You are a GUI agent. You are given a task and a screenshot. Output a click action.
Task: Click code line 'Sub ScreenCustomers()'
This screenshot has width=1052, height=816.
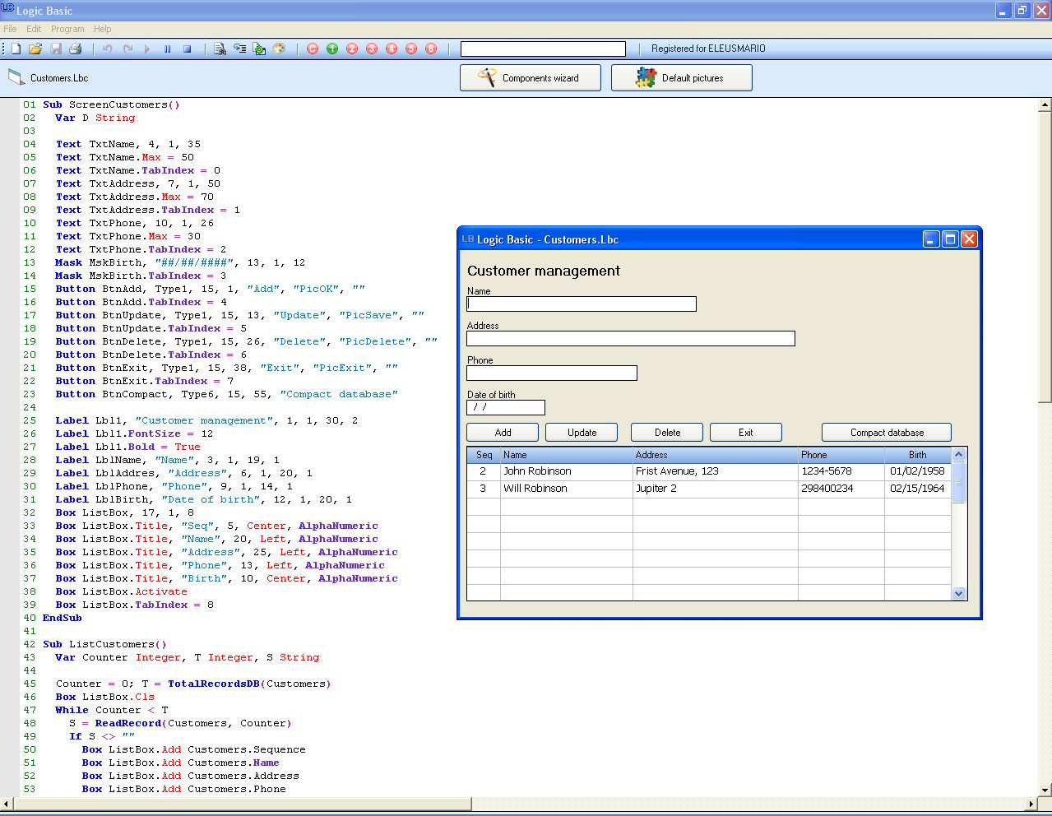tap(111, 104)
